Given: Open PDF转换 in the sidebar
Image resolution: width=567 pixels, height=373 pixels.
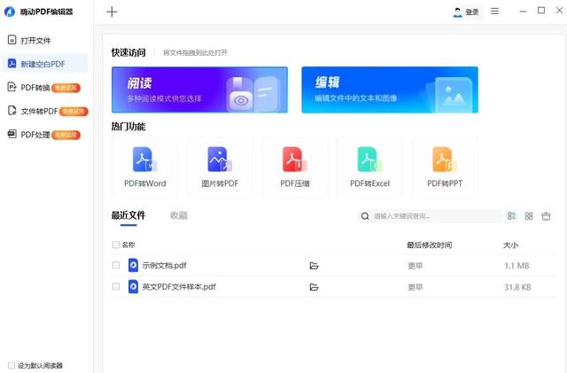Looking at the screenshot, I should coord(44,87).
